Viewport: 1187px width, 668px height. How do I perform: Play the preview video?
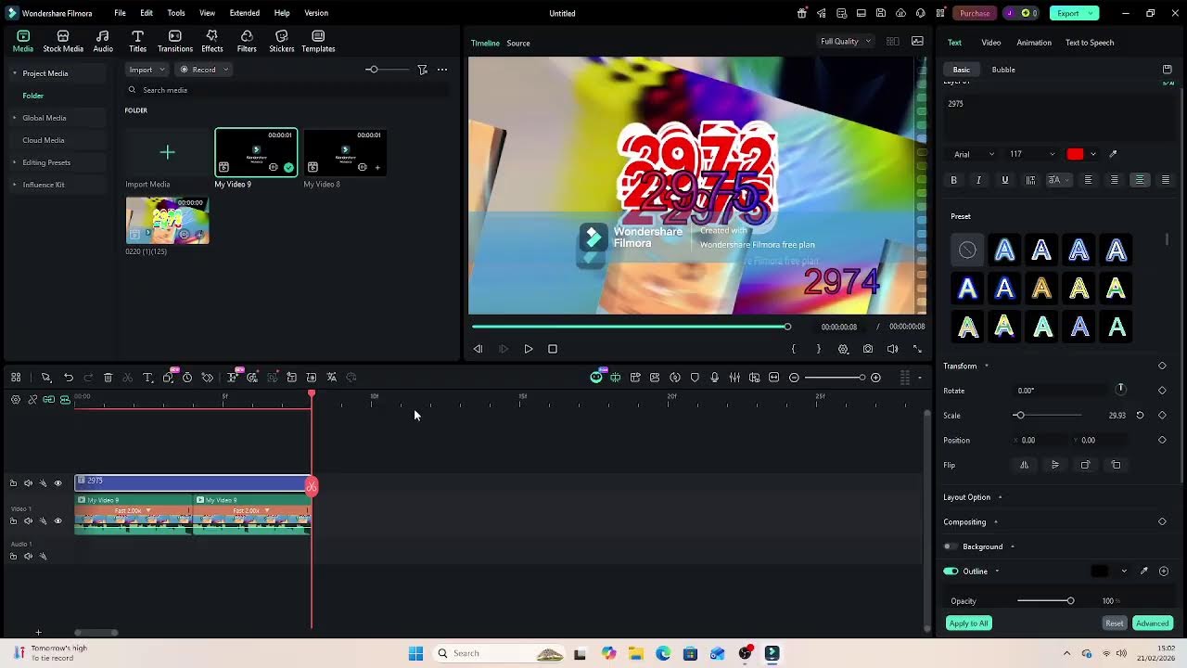[x=528, y=349]
